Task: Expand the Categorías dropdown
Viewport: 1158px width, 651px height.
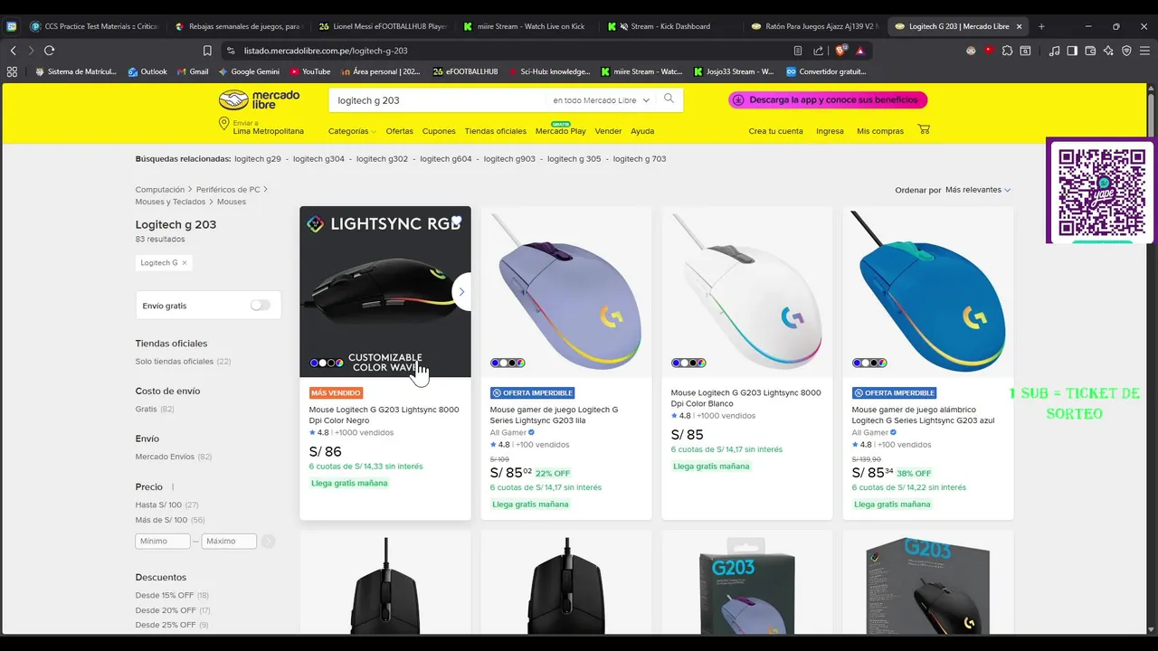Action: click(352, 131)
